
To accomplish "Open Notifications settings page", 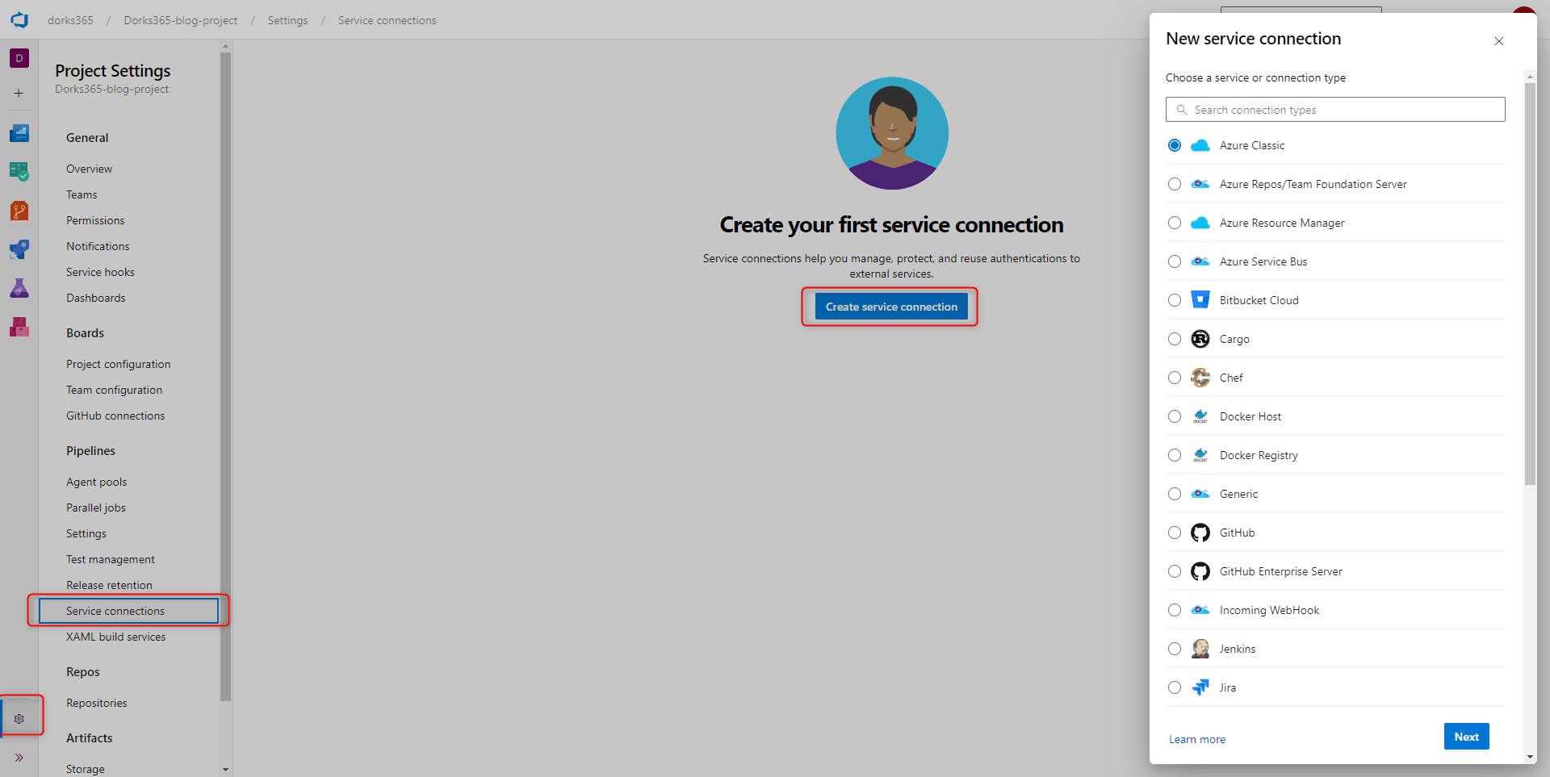I will click(98, 246).
